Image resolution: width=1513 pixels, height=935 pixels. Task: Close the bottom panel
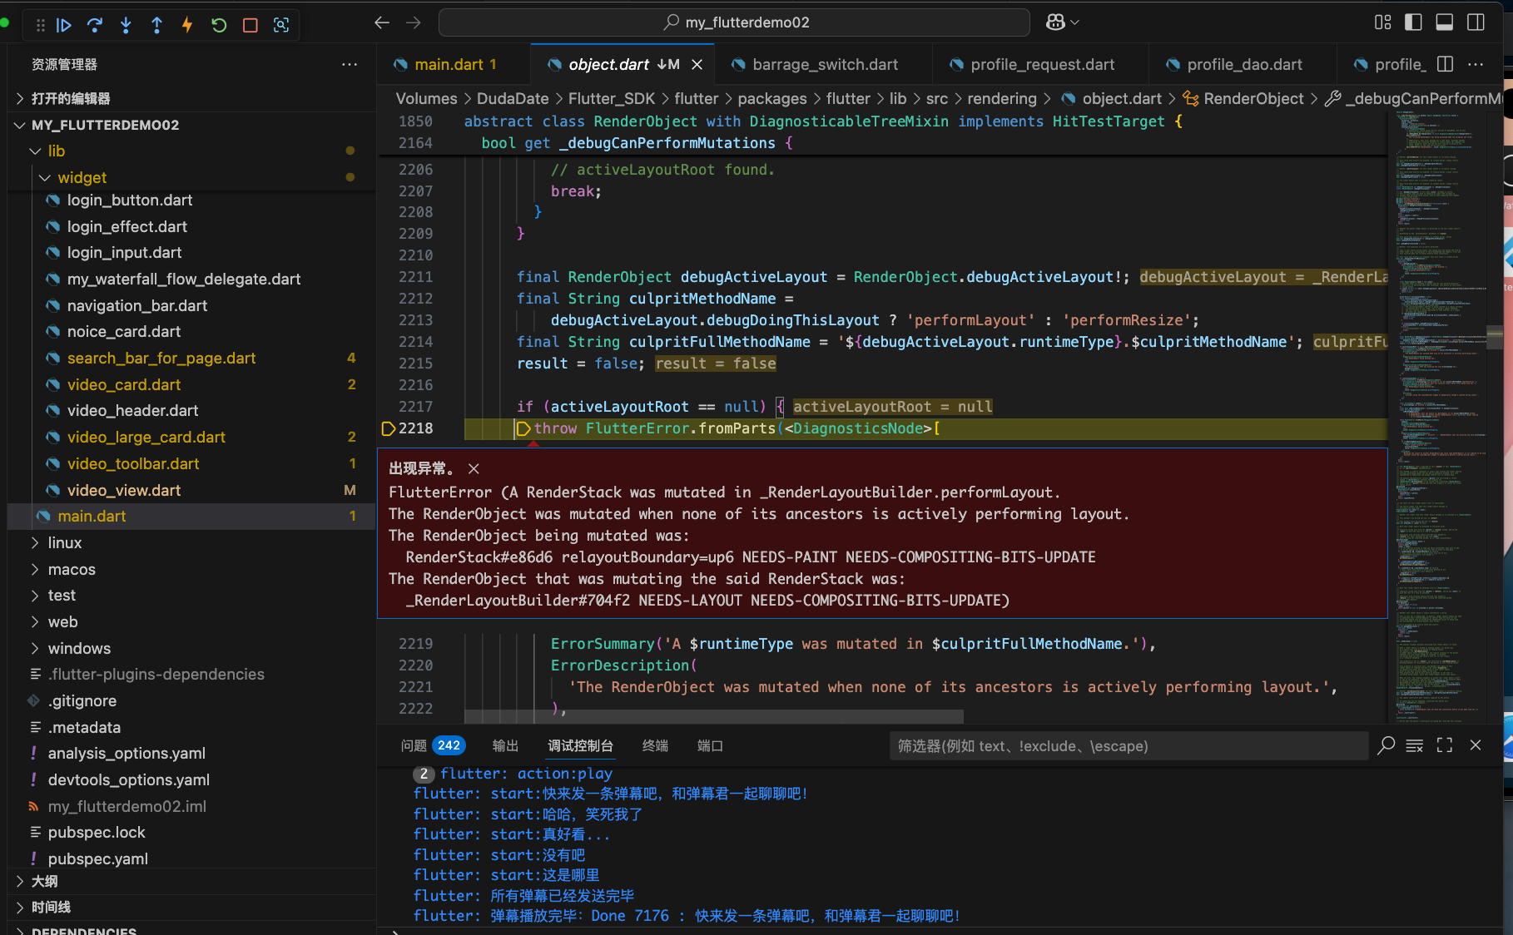pyautogui.click(x=1476, y=745)
